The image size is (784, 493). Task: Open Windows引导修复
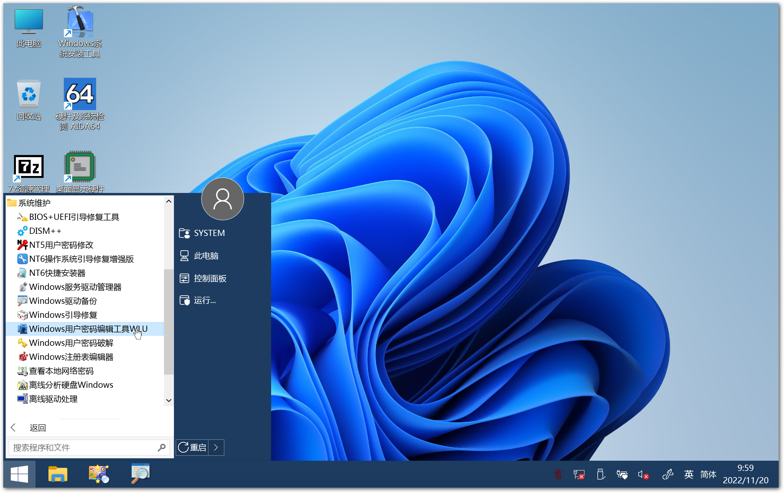pyautogui.click(x=85, y=315)
